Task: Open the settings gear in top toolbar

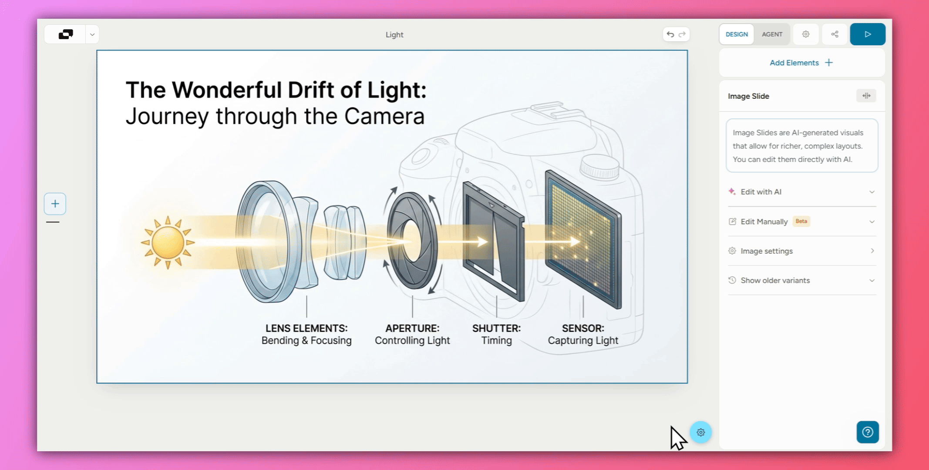Action: click(806, 34)
